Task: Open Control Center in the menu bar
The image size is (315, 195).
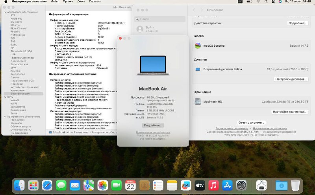Action: pyautogui.click(x=273, y=2)
